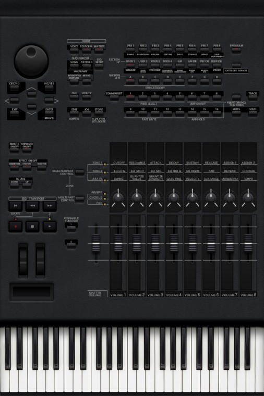Image resolution: width=264 pixels, height=396 pixels.
Task: Click the Utility button
Action: click(x=87, y=97)
